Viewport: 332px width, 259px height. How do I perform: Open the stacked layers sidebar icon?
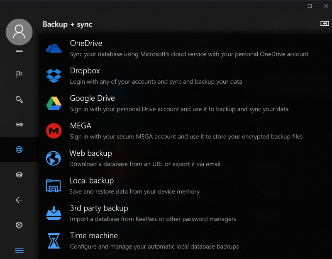[19, 174]
